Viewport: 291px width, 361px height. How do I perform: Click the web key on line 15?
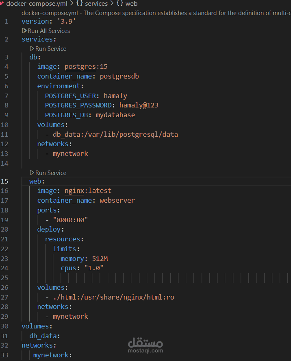35,181
